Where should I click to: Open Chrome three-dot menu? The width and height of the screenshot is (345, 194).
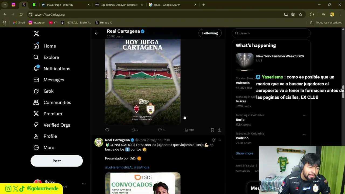point(340,15)
